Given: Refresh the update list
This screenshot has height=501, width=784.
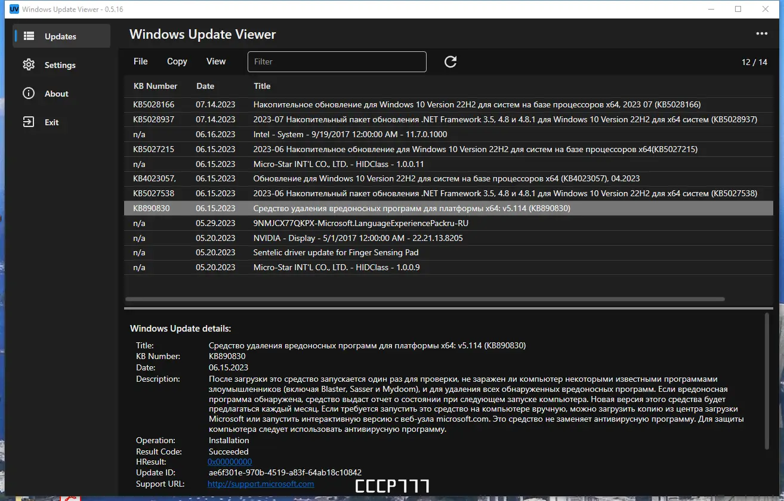Looking at the screenshot, I should (450, 61).
